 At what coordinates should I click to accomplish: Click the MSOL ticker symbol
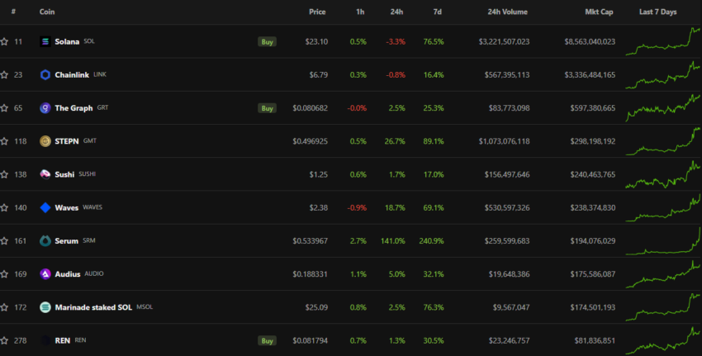[x=145, y=307]
